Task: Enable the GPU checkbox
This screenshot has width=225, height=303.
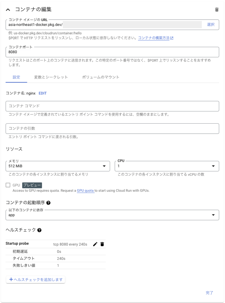Action: coord(8,185)
